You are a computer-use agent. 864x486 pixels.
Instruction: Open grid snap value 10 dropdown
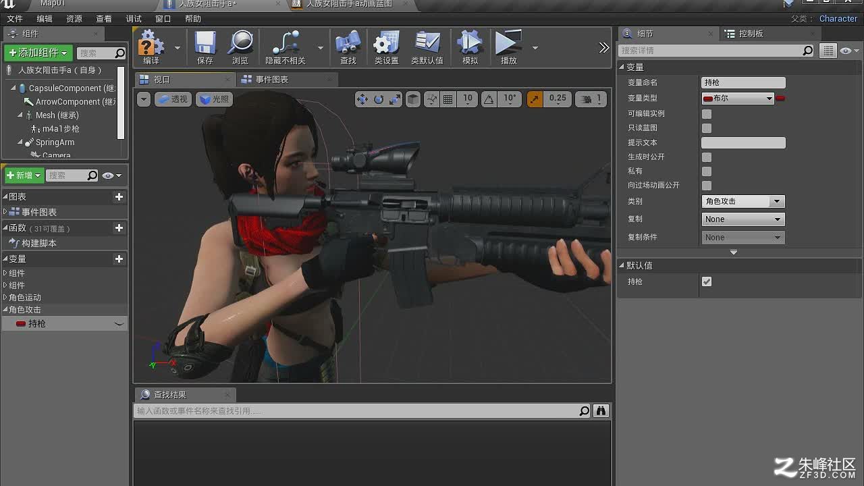[x=468, y=99]
